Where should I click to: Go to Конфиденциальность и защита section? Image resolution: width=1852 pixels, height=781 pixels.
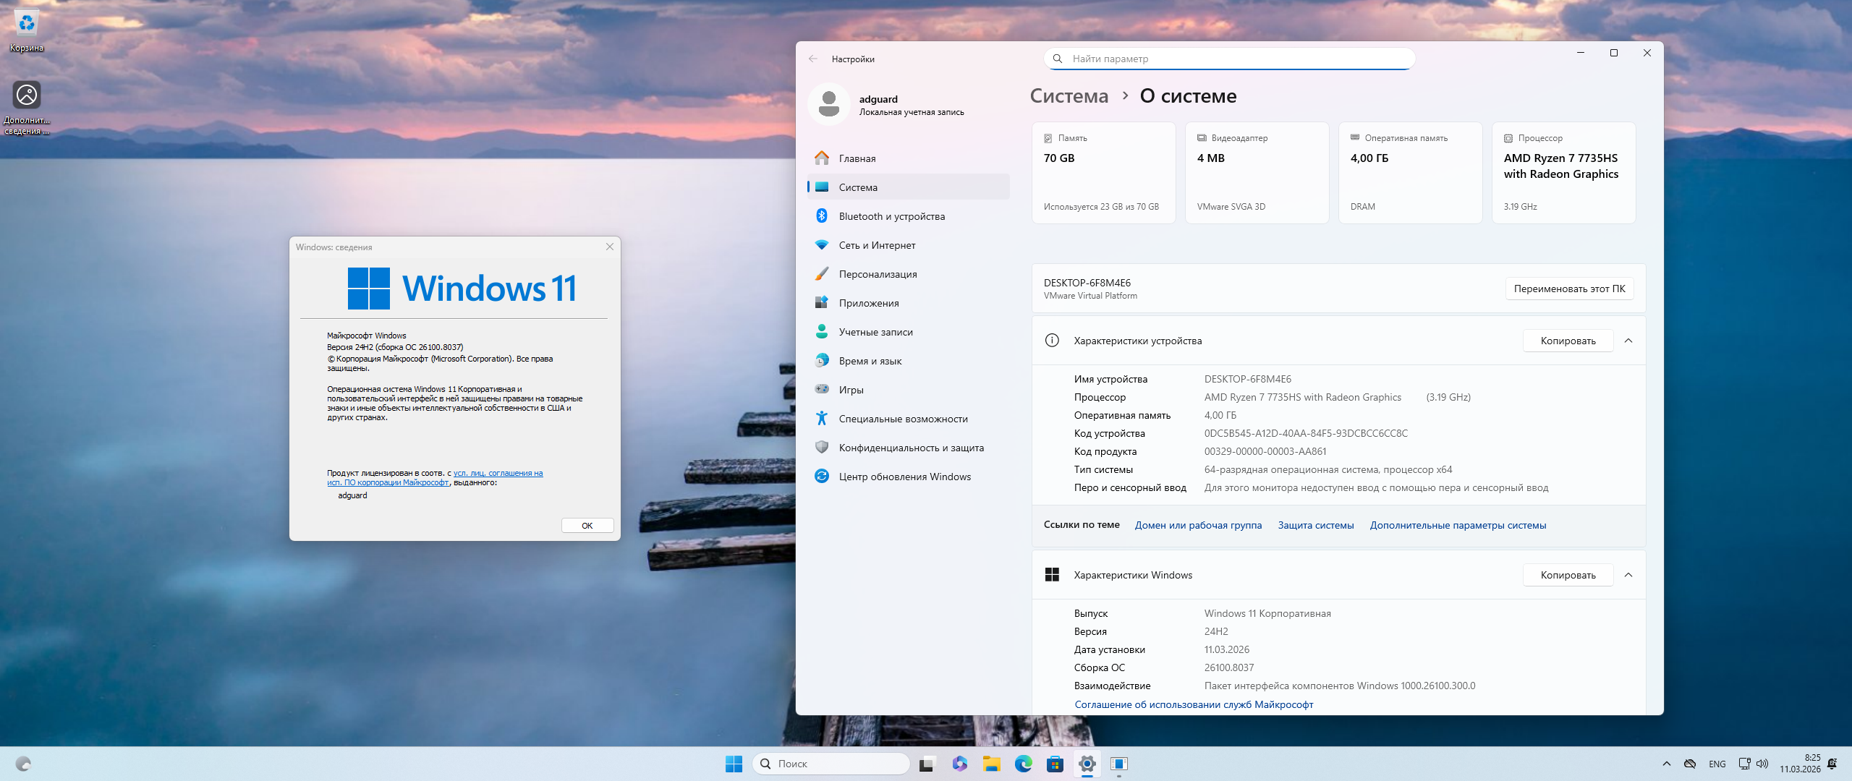click(x=911, y=448)
